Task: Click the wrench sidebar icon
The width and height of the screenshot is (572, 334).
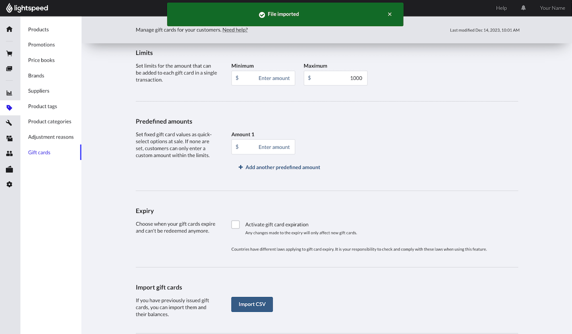Action: (x=10, y=123)
